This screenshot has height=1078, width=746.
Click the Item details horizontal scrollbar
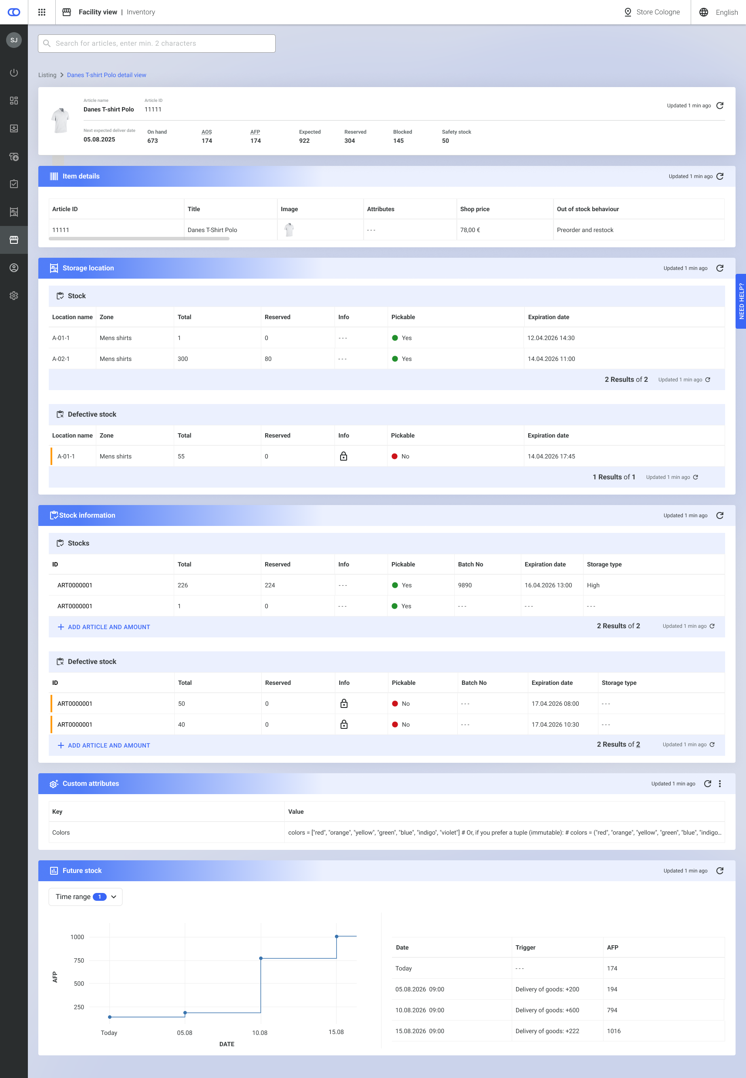click(139, 239)
